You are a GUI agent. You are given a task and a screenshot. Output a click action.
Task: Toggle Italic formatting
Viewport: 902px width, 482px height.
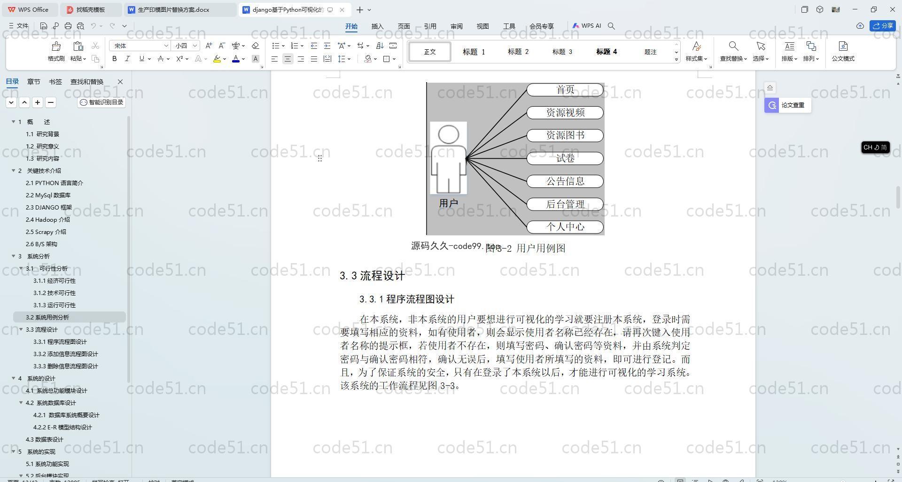coord(127,59)
